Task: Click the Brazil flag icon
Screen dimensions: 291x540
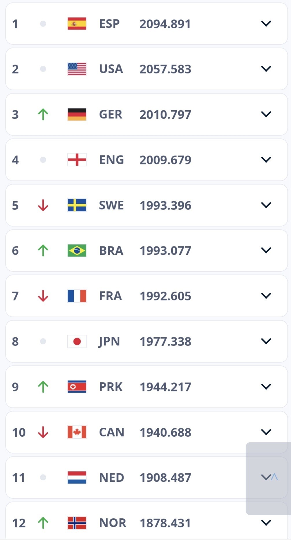Action: tap(77, 250)
